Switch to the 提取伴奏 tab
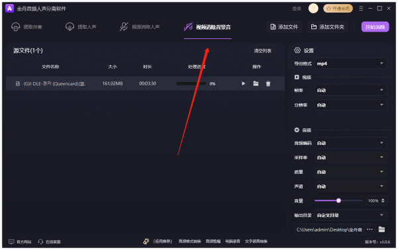 tap(26, 27)
